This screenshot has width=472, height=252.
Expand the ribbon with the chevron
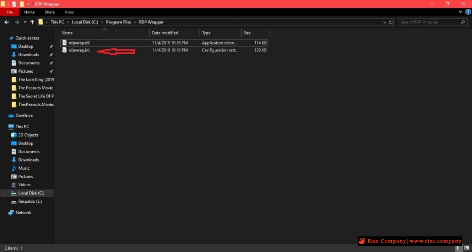[460, 12]
